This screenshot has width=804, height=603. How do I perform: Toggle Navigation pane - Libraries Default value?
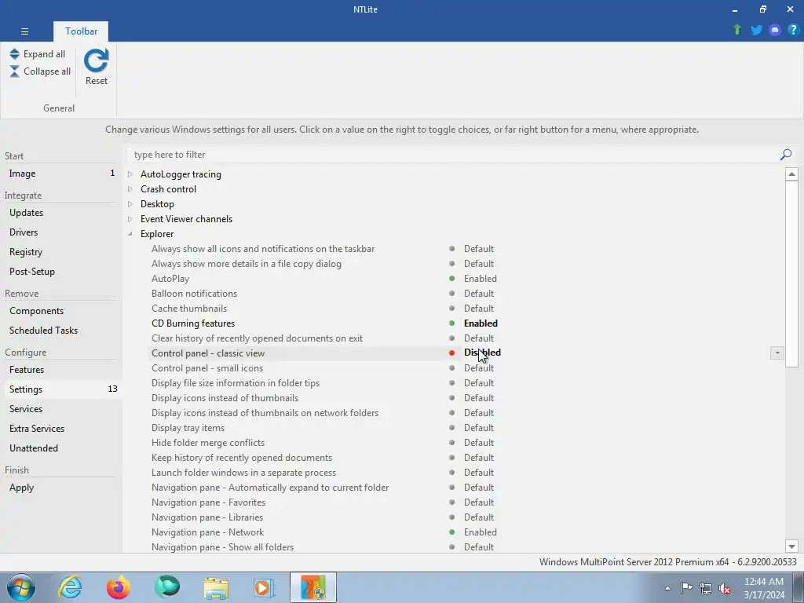coord(478,517)
